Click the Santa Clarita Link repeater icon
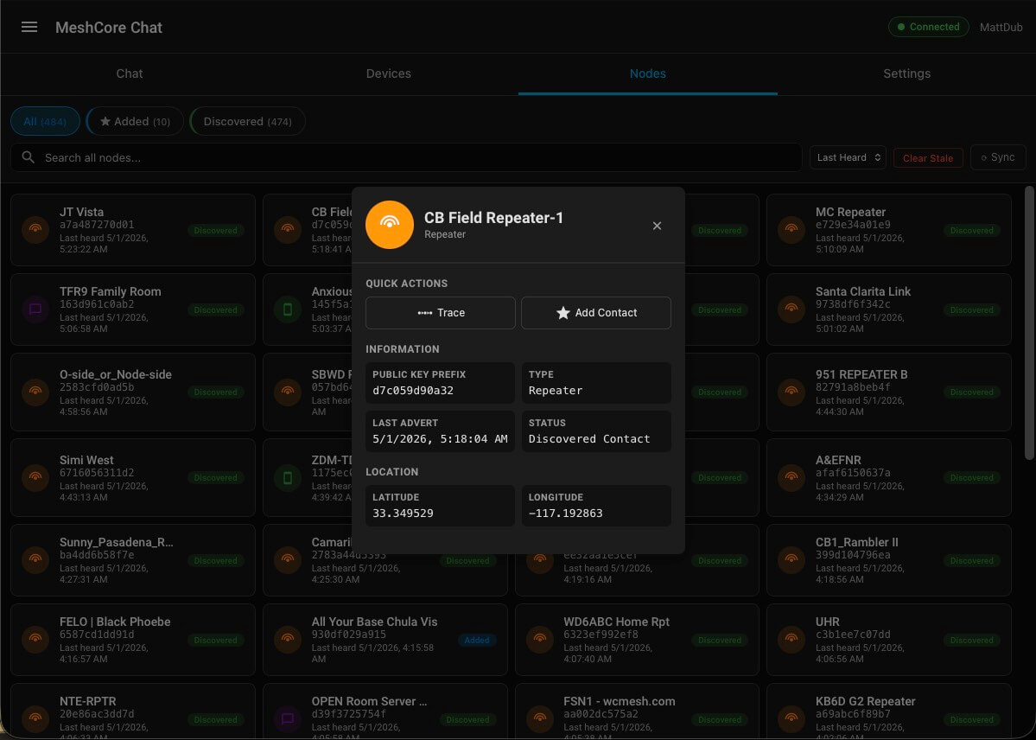This screenshot has height=740, width=1036. tap(791, 309)
